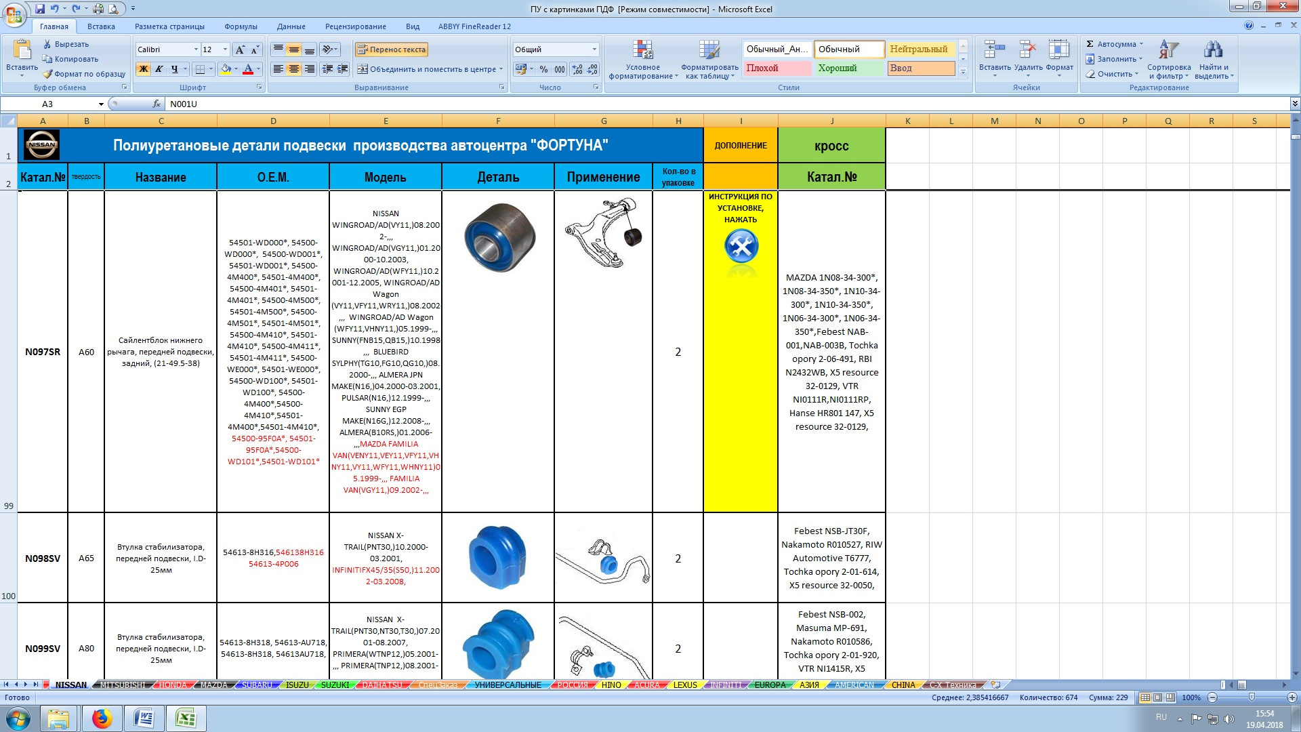
Task: Copy the selection with Копировать
Action: click(70, 59)
